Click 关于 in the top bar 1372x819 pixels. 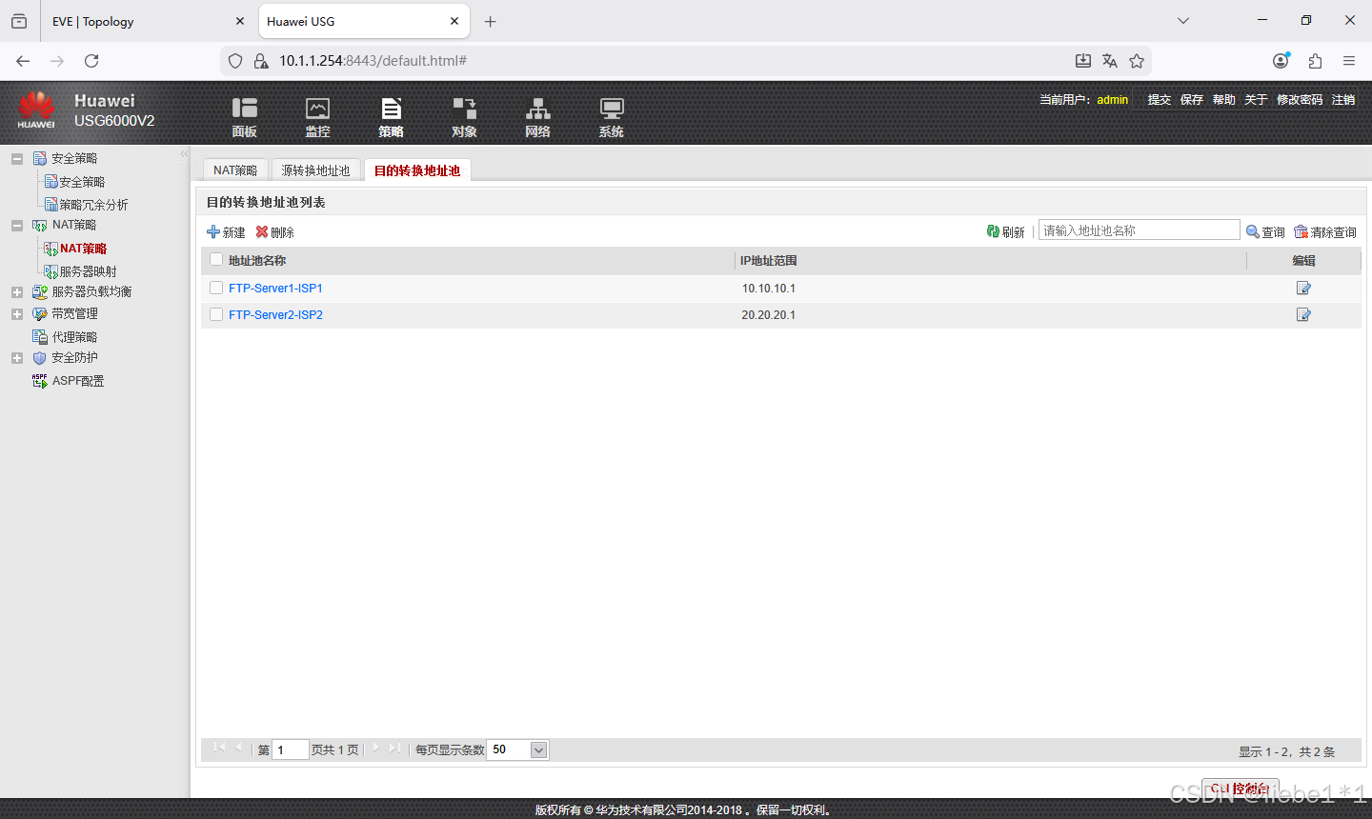pyautogui.click(x=1256, y=99)
